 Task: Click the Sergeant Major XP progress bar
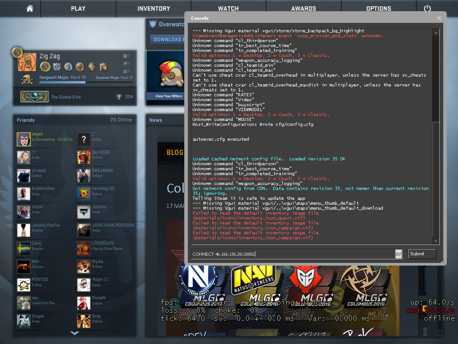[86, 82]
